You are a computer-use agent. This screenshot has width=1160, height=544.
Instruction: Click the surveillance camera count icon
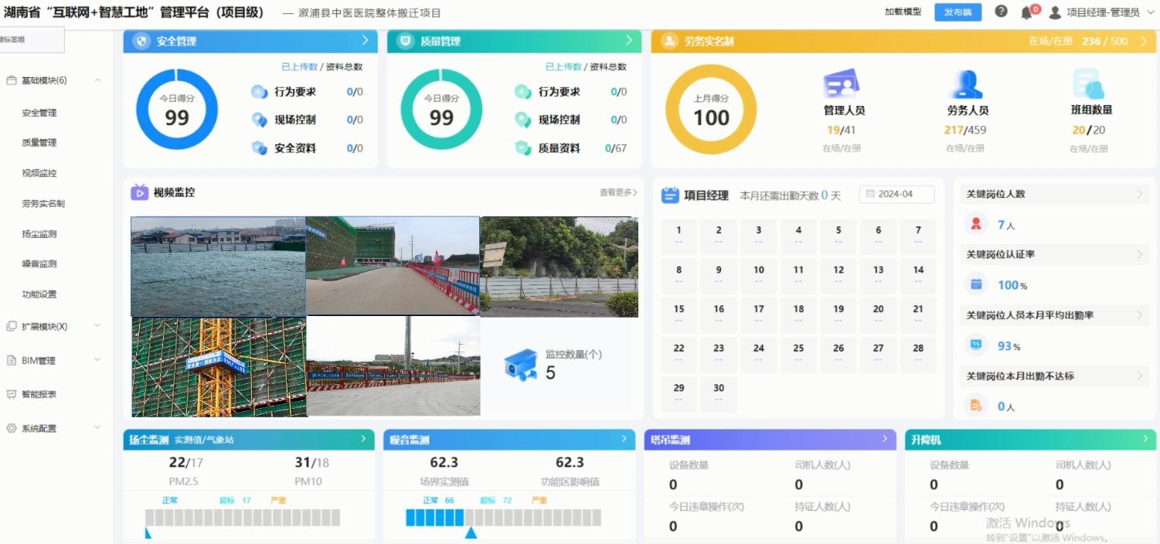521,365
